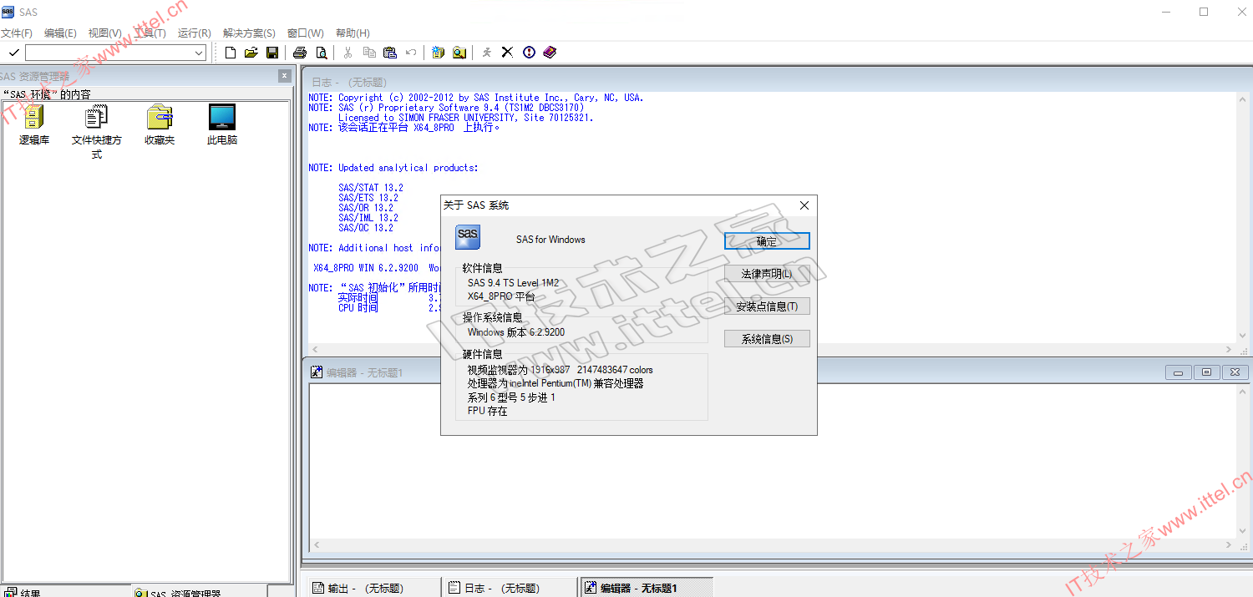The width and height of the screenshot is (1253, 597).
Task: Click the SAS application title bar icon
Action: [8, 12]
